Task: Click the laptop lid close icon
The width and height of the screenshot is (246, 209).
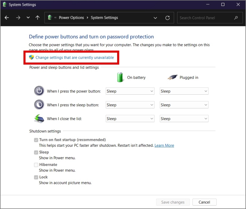Action: (39, 119)
